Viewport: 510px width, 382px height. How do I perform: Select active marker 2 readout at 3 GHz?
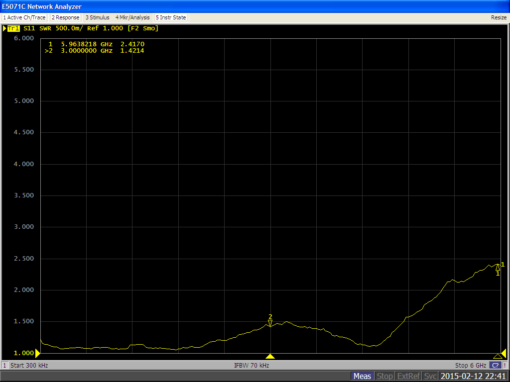(x=94, y=51)
